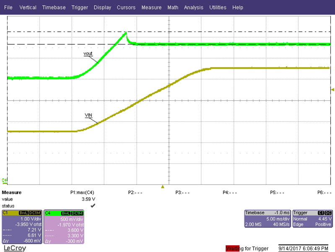
Task: Click the P1 status checkmark
Action: click(93, 206)
